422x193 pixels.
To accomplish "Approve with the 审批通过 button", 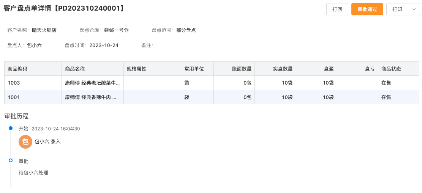I will pyautogui.click(x=367, y=9).
